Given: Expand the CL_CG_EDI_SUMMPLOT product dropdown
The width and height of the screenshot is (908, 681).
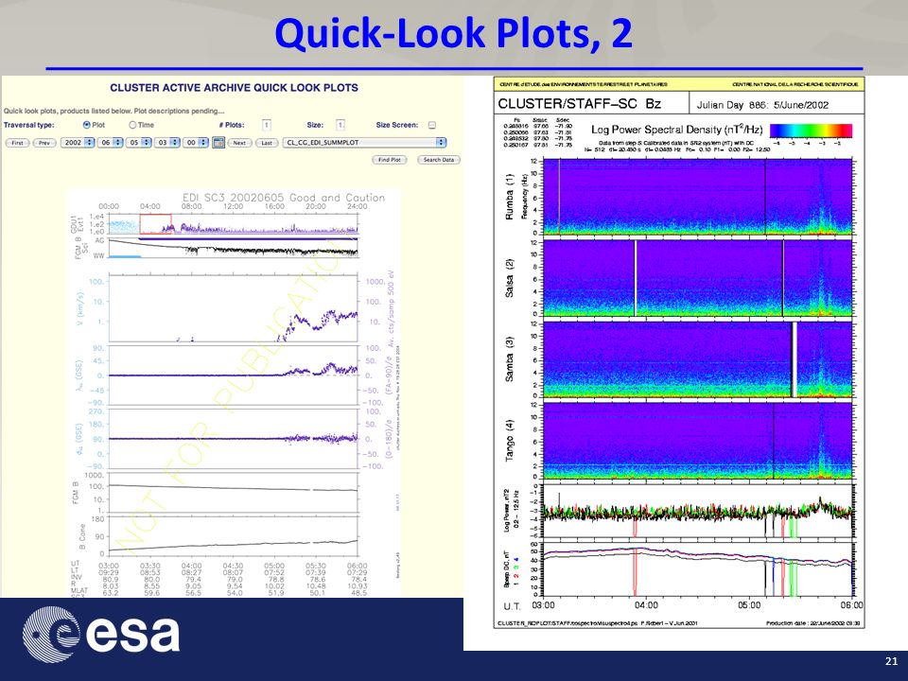Looking at the screenshot, I should pos(365,143).
